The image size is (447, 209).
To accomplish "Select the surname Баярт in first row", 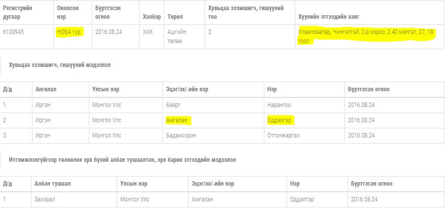I will click(x=174, y=105).
